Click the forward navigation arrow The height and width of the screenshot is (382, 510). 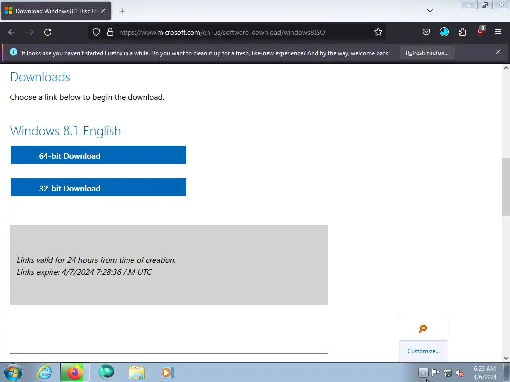[x=30, y=32]
